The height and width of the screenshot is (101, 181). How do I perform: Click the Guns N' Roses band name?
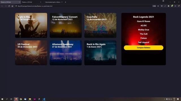[x=144, y=21]
